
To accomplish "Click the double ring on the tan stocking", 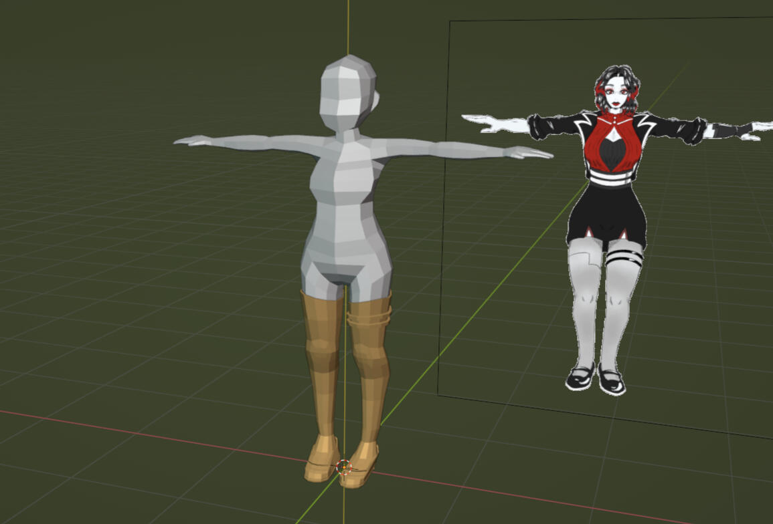I will pyautogui.click(x=369, y=317).
